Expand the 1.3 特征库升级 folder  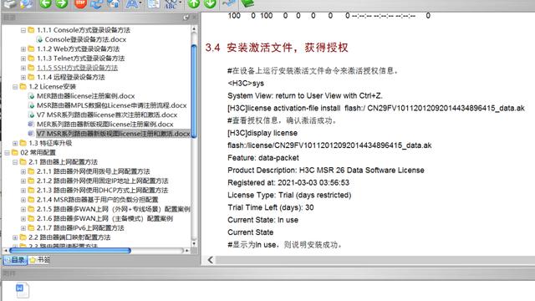[x=15, y=143]
